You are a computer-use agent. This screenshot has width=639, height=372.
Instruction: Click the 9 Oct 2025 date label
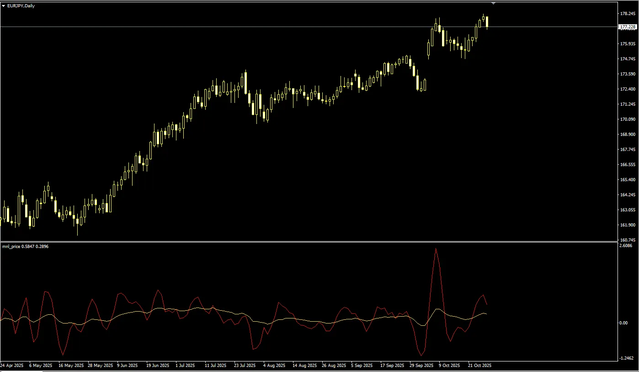(x=449, y=366)
